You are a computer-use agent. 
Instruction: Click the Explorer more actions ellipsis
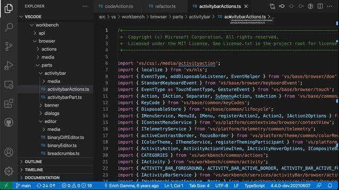[x=85, y=6]
